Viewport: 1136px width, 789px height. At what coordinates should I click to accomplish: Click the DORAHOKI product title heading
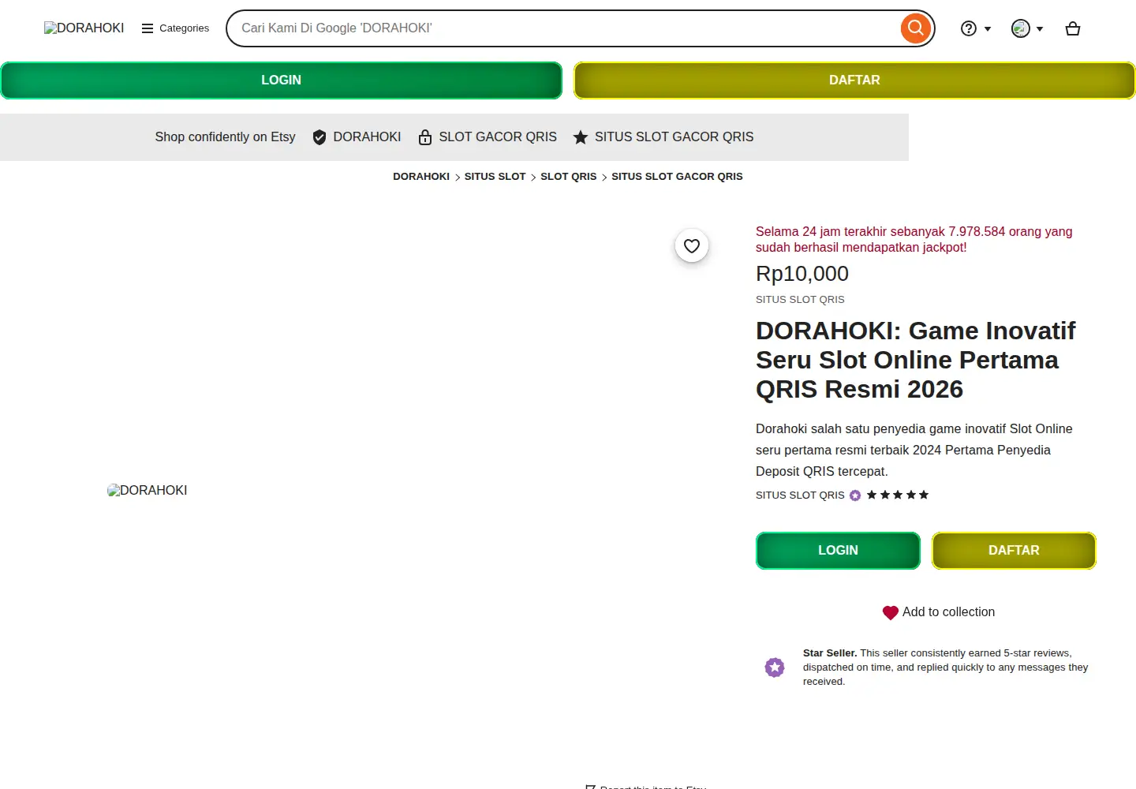pyautogui.click(x=916, y=360)
